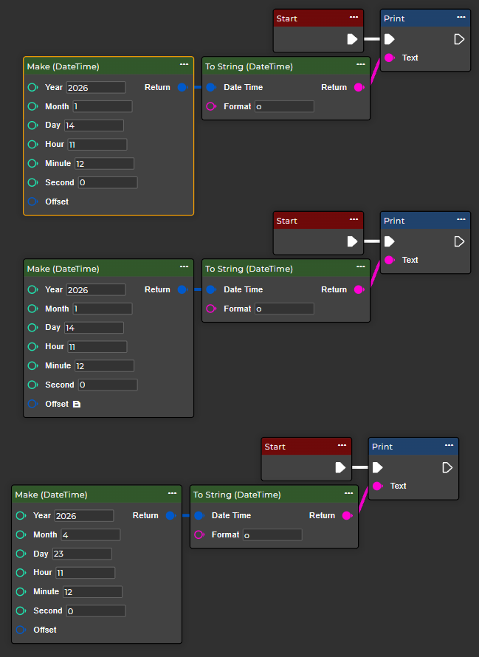This screenshot has width=479, height=657.
Task: Click the Return output pin on the top To String node
Action: 359,87
